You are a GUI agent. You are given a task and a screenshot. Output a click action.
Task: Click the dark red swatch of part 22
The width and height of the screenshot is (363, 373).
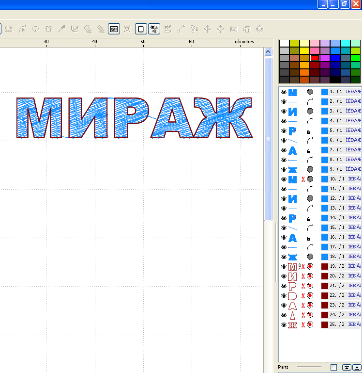coord(325,295)
